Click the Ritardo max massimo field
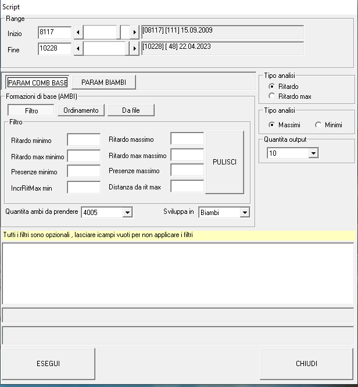 pyautogui.click(x=187, y=155)
